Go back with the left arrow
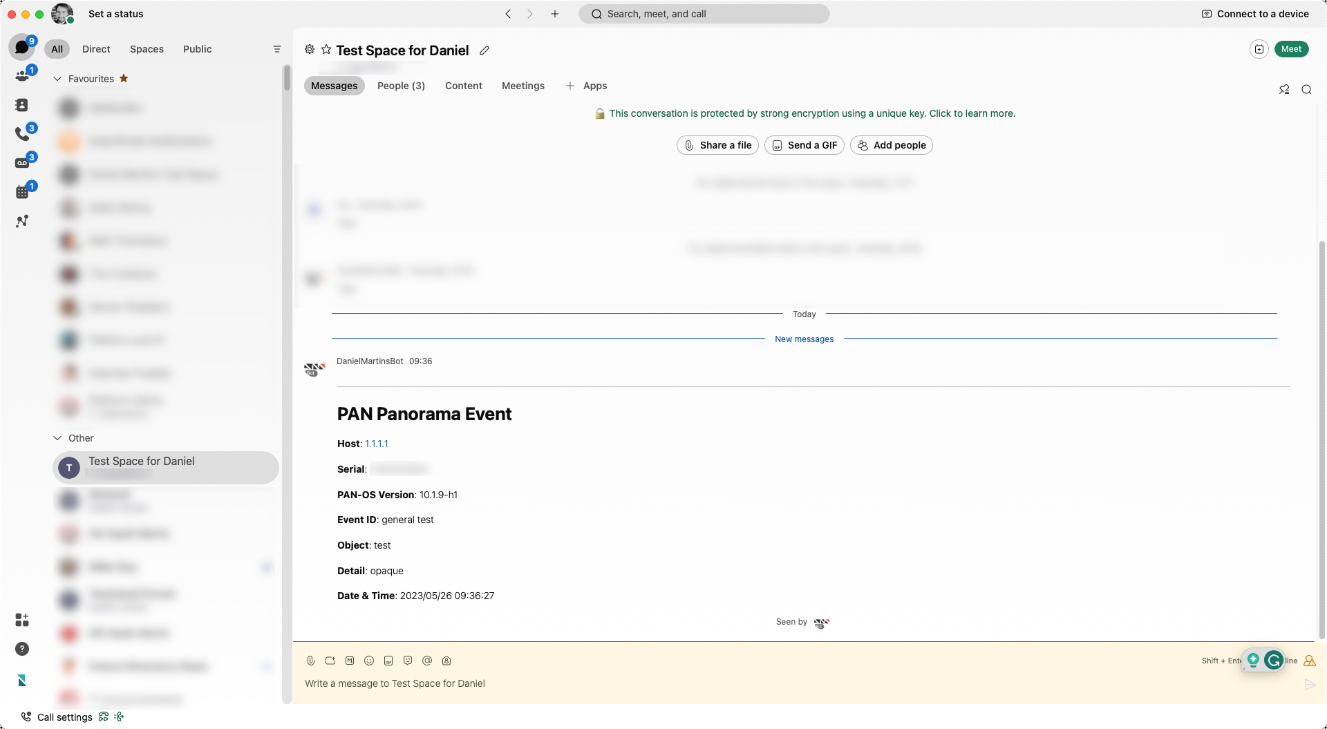 click(x=508, y=14)
